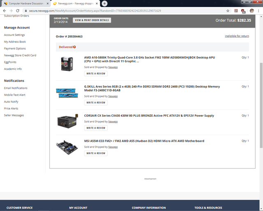The width and height of the screenshot is (263, 211).
Task: Click Customer Service footer heading
Action: pyautogui.click(x=19, y=208)
